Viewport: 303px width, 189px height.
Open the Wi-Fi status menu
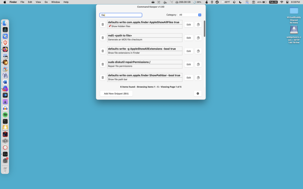pyautogui.click(x=281, y=2)
